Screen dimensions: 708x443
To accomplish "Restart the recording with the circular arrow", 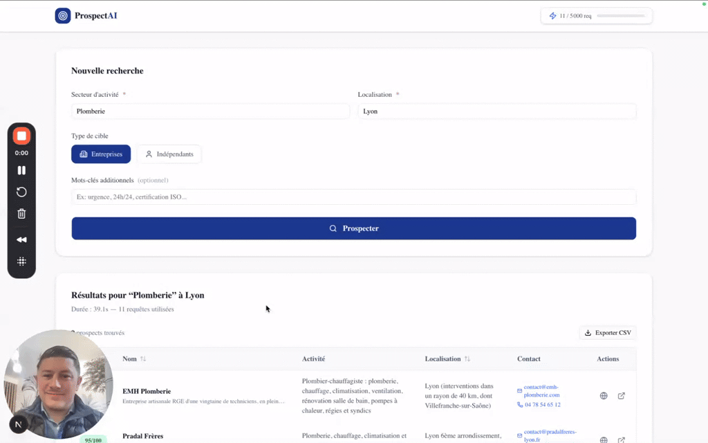I will [21, 192].
